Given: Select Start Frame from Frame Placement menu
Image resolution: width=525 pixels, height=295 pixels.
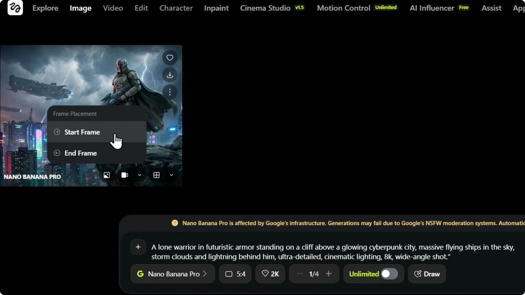Looking at the screenshot, I should (x=82, y=132).
